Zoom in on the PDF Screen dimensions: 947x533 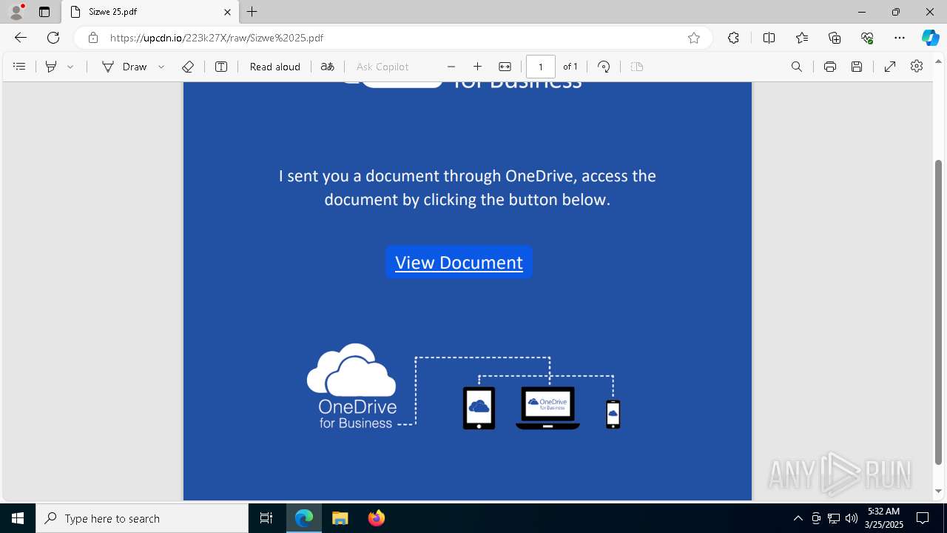tap(478, 67)
